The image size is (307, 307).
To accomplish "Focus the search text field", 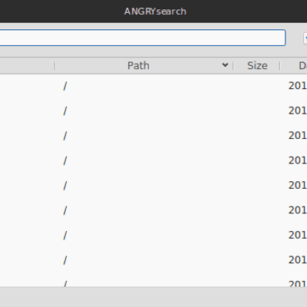I will (x=142, y=38).
